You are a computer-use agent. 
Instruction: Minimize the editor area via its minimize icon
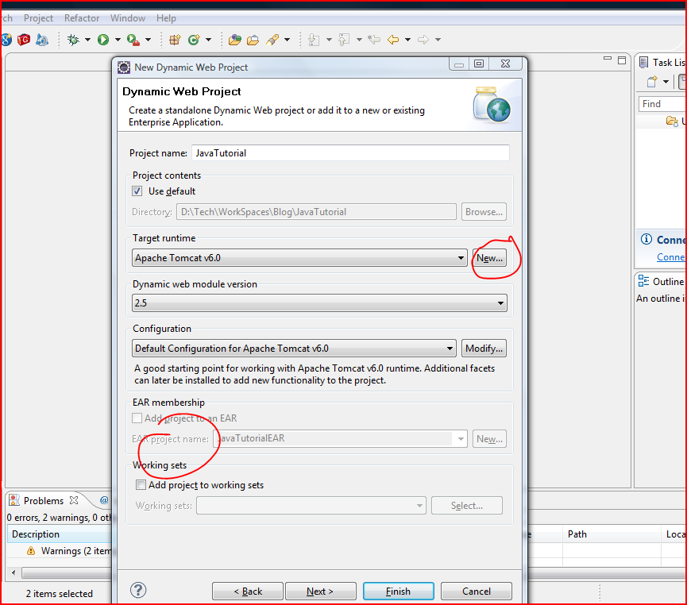[608, 58]
